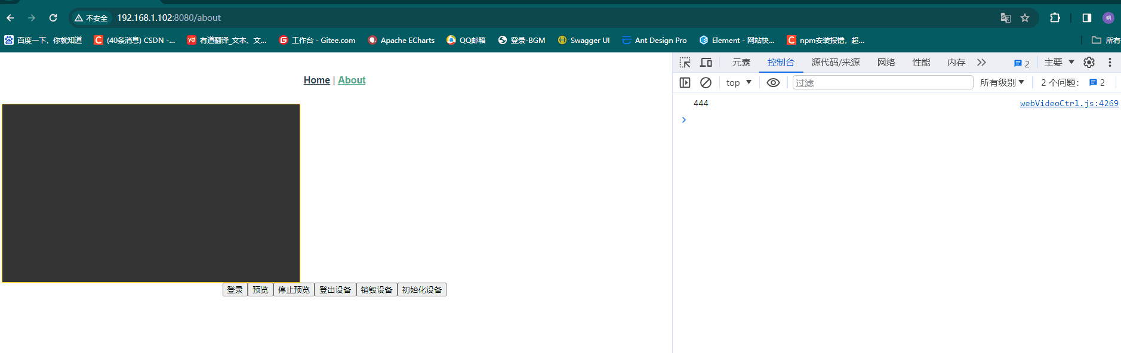Switch to the 网络 DevTools tab
Screen dimensions: 1121x353
coord(886,63)
